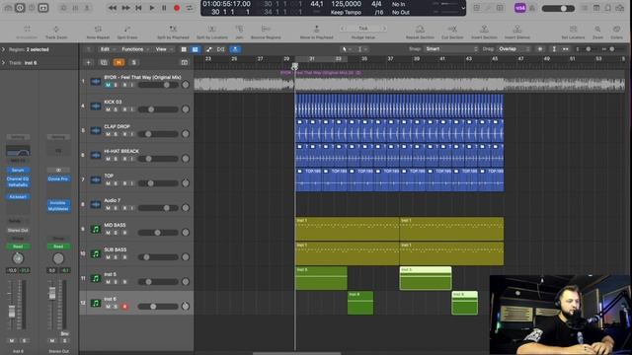Fast forward the playhead

[125, 8]
